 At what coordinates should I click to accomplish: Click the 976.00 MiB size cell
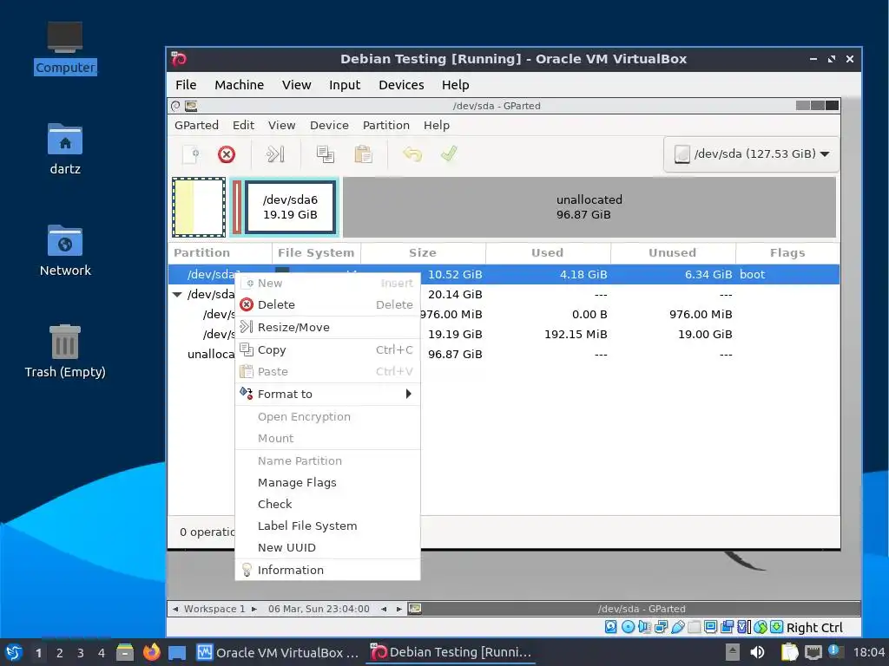click(451, 314)
